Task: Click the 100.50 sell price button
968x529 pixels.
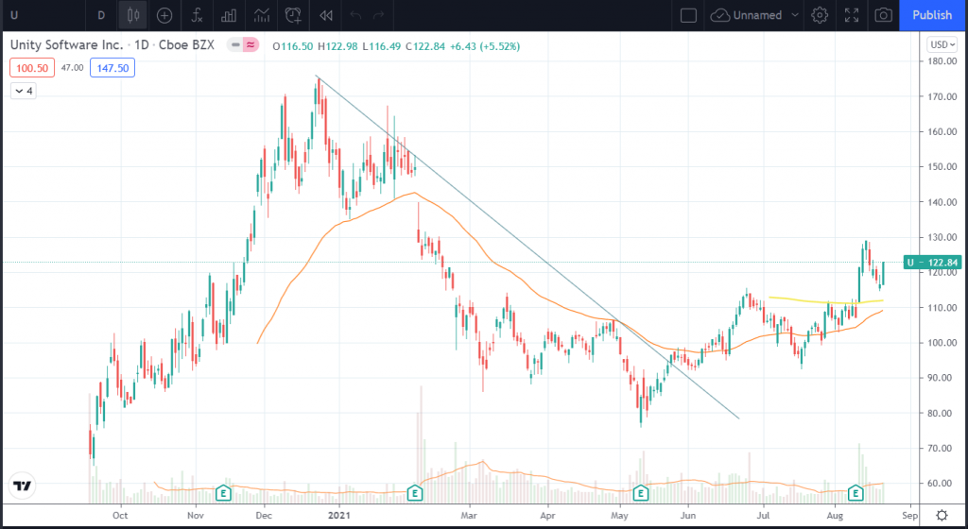Action: pos(32,68)
